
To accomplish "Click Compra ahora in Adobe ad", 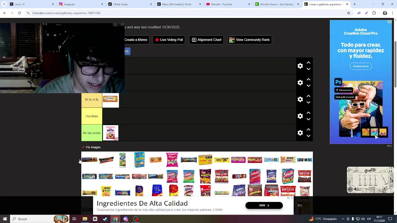I will pyautogui.click(x=361, y=66).
